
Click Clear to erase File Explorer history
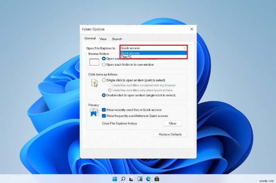pyautogui.click(x=172, y=123)
